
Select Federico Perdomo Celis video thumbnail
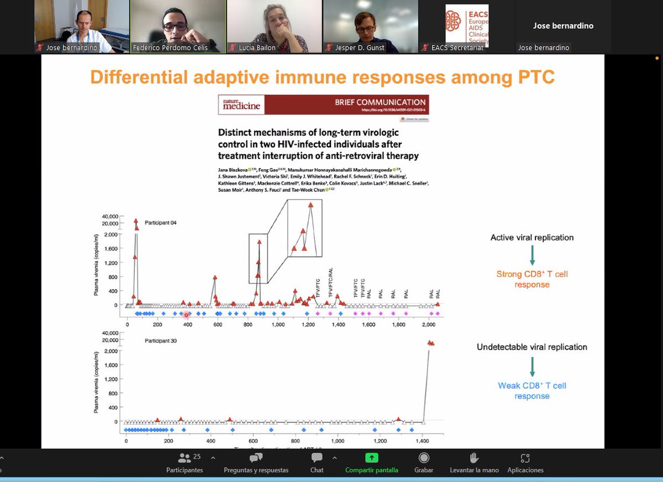click(x=178, y=26)
